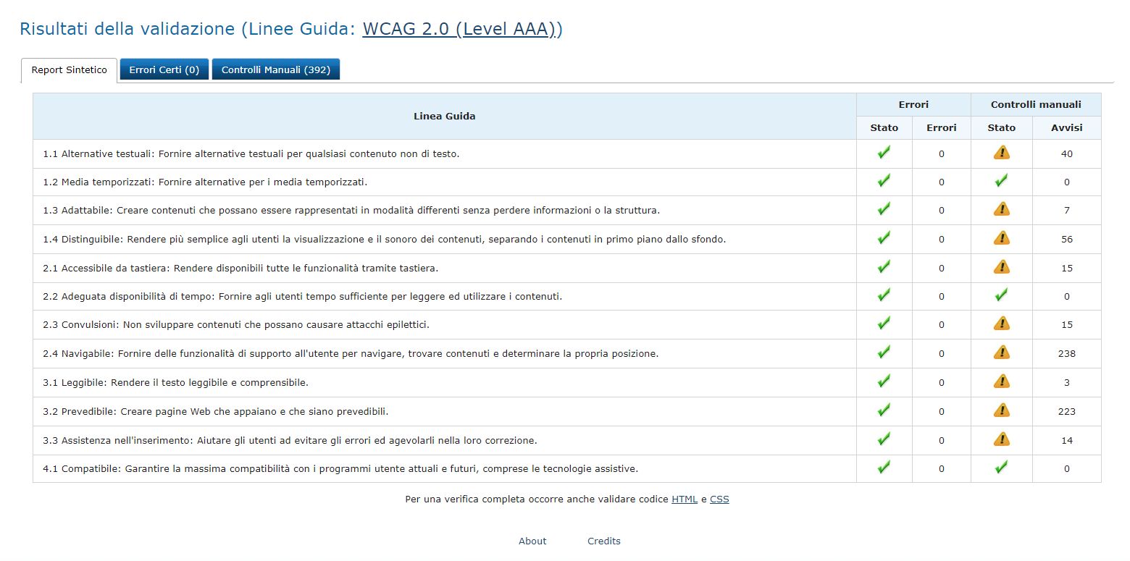Viewport: 1130px width, 561px height.
Task: Click warning icon for 3.2 Prevedibile row
Action: [1001, 410]
